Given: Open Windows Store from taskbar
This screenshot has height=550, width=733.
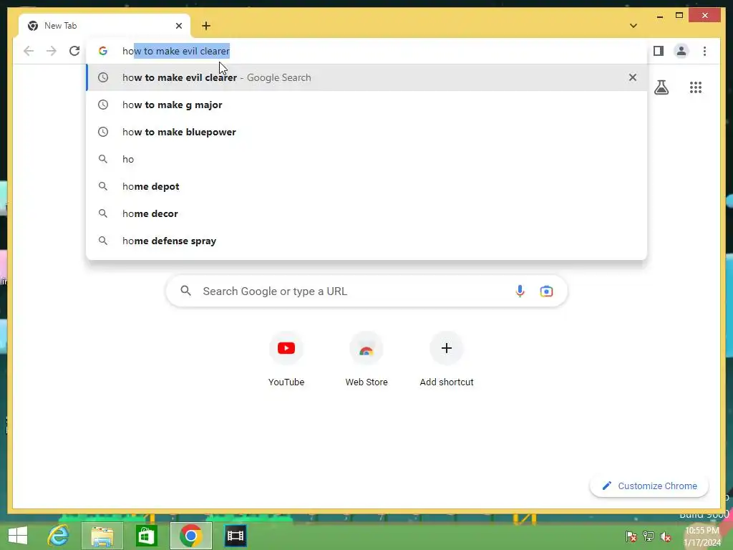Looking at the screenshot, I should [x=146, y=536].
